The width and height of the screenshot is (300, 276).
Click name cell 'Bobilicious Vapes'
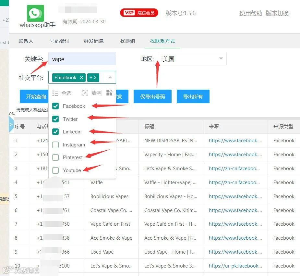[x=109, y=196]
